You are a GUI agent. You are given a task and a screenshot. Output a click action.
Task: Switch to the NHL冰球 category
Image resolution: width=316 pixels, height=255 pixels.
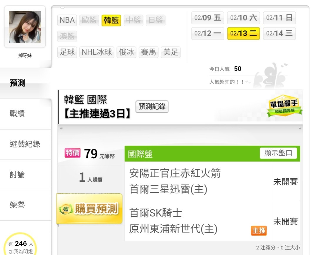97,52
